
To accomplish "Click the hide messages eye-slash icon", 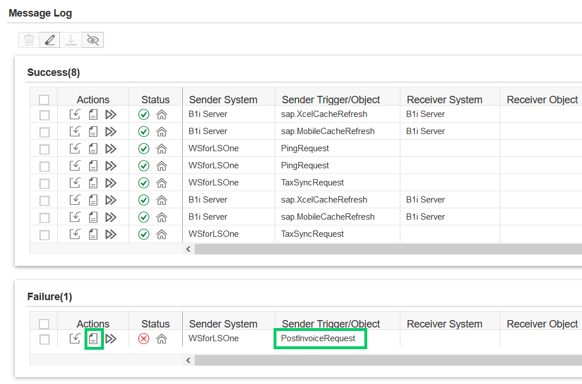I will tap(91, 39).
